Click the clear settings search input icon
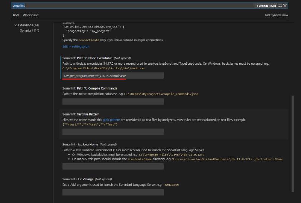Image resolution: width=301 pixels, height=203 pixels. 280,6
